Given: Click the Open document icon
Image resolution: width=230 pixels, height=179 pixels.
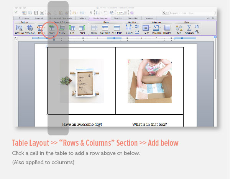Looking at the screenshot, I should 30,13.
